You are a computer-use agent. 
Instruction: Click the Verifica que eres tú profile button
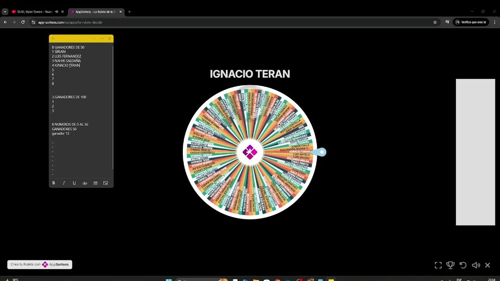point(471,22)
